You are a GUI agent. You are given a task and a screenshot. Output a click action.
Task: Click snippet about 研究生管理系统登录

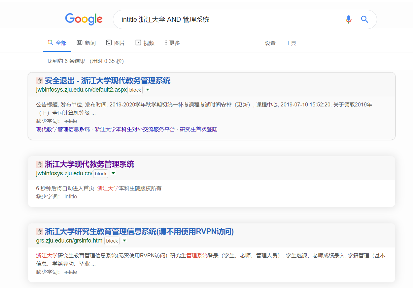point(211,260)
